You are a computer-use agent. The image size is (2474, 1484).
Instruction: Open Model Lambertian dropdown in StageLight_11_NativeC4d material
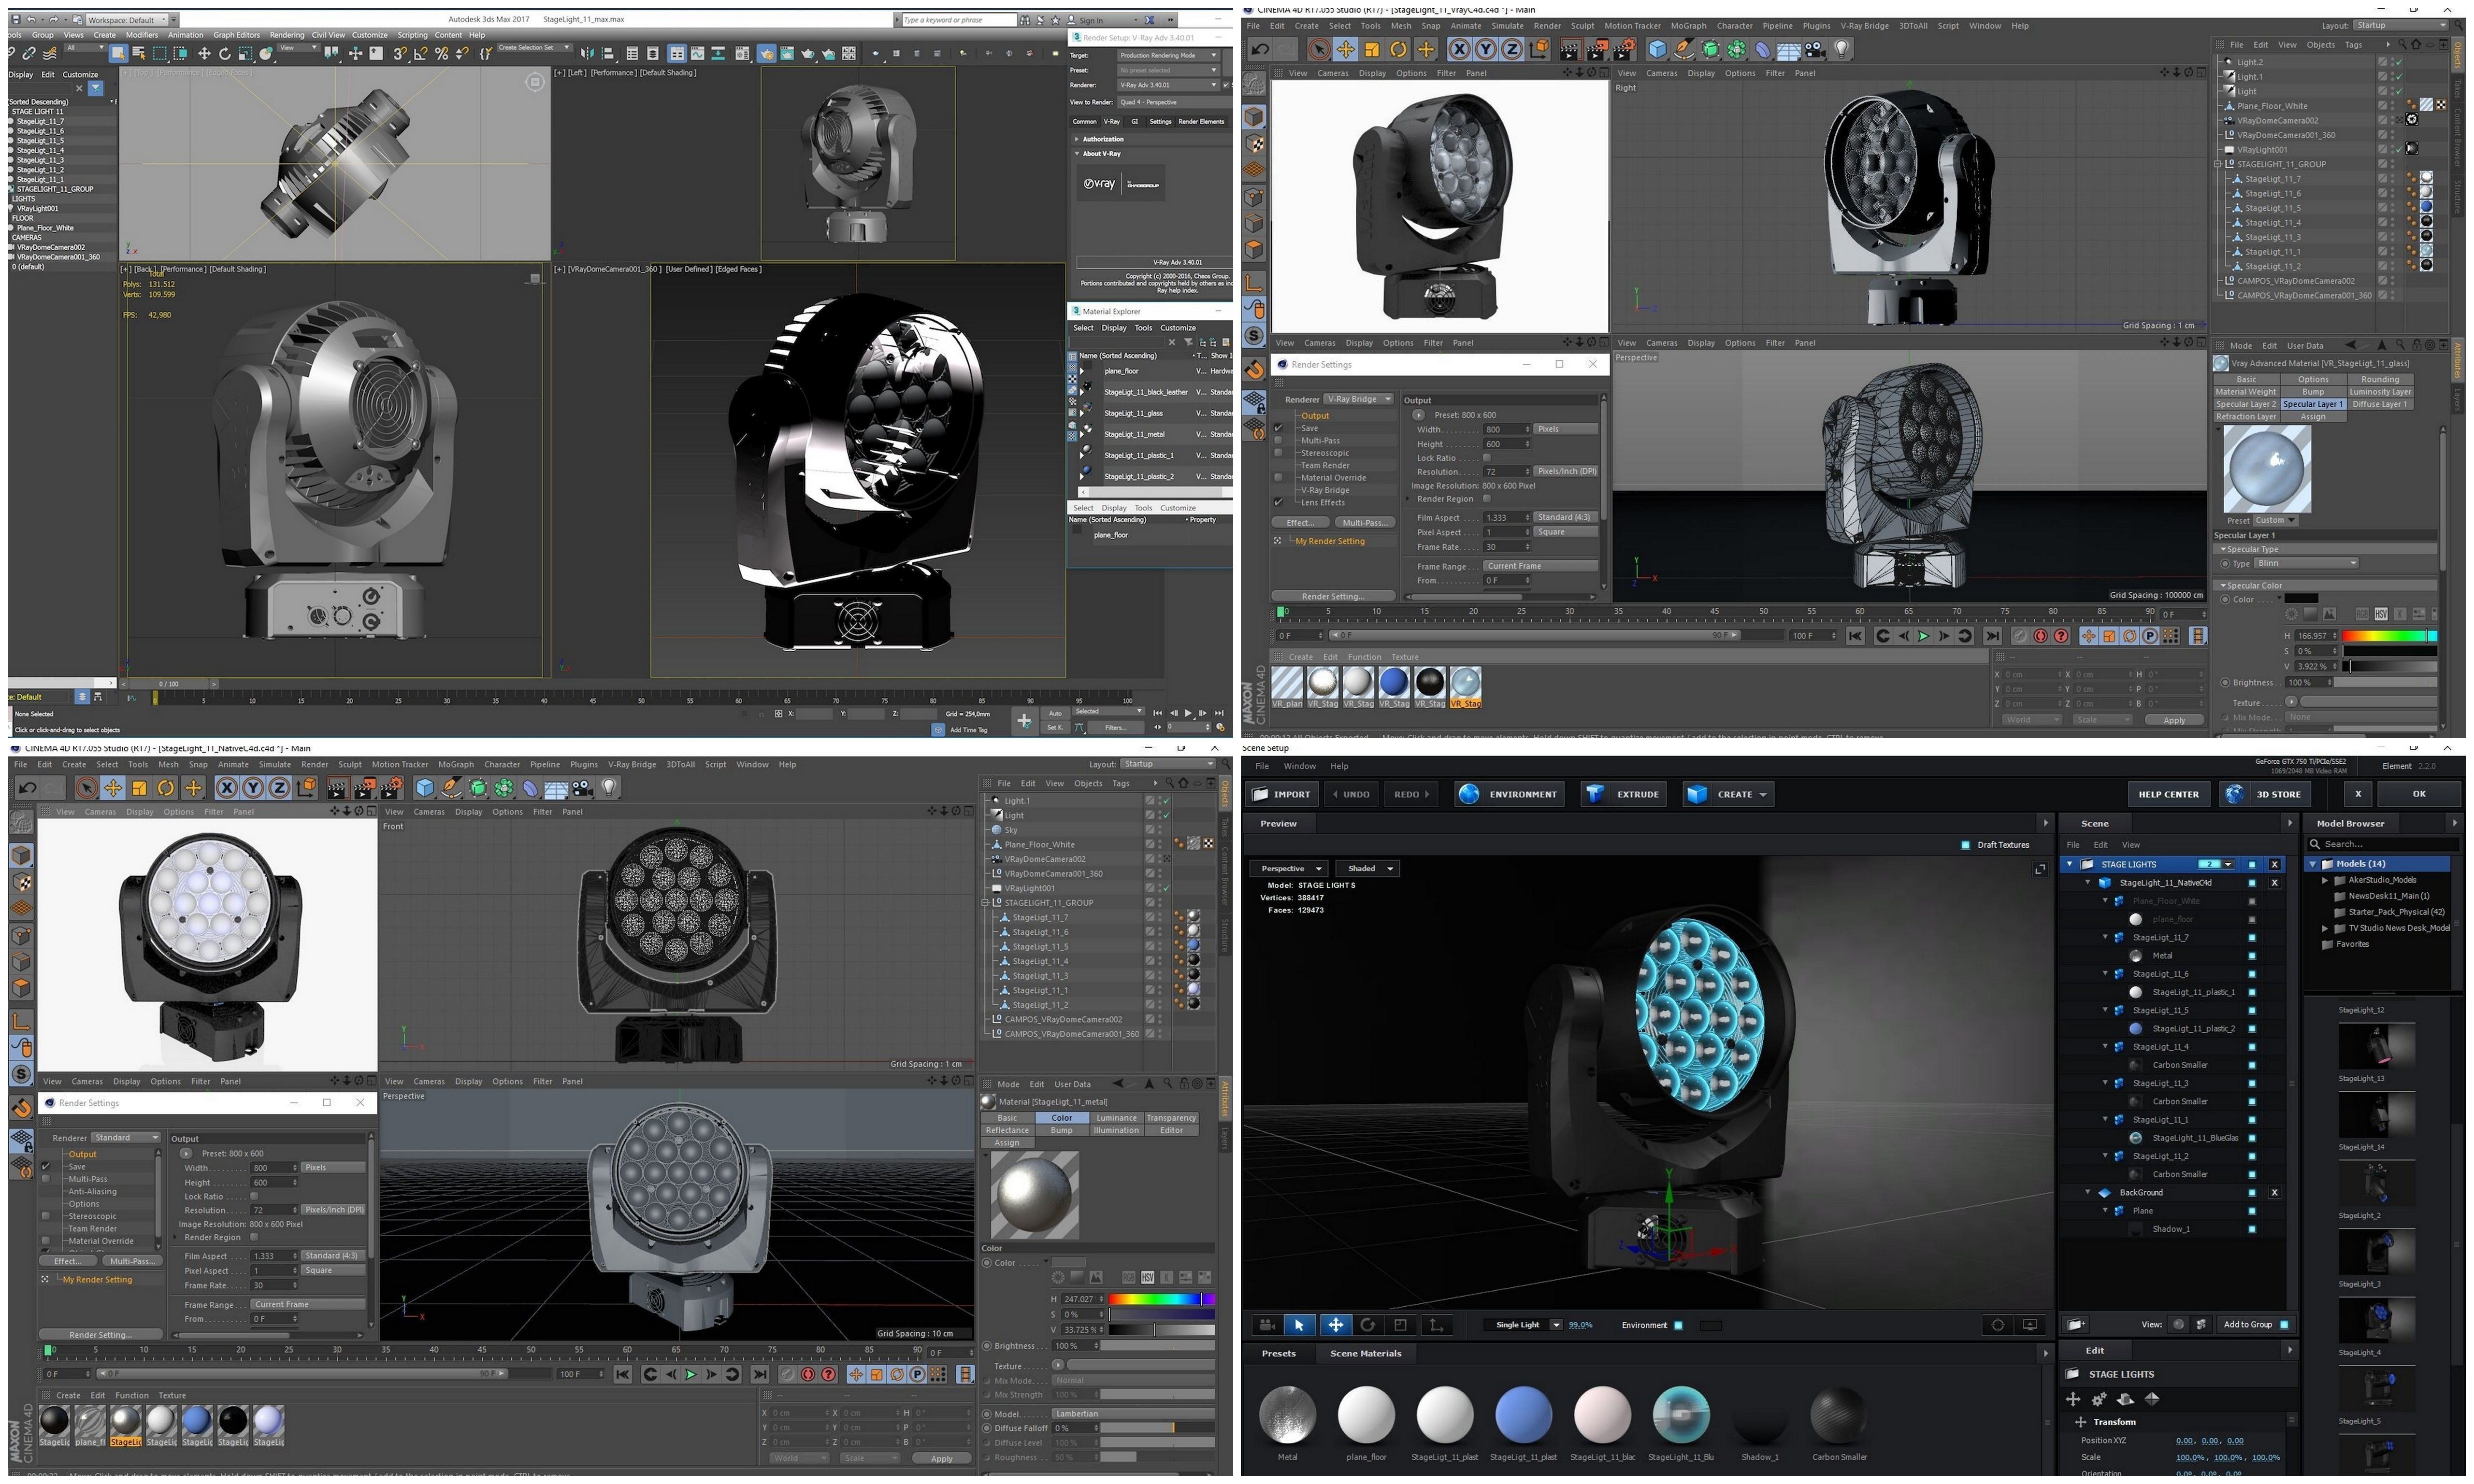pyautogui.click(x=1133, y=1415)
